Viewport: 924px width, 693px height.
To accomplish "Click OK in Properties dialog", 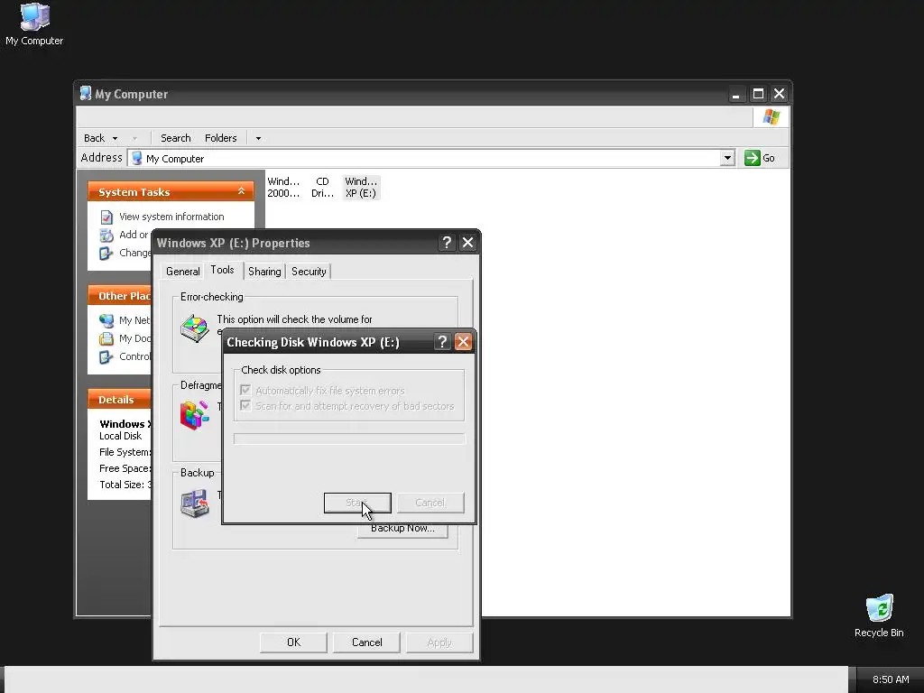I will [x=293, y=642].
